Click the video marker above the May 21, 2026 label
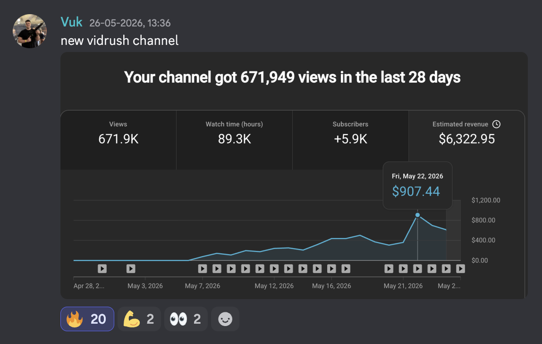 pyautogui.click(x=403, y=268)
